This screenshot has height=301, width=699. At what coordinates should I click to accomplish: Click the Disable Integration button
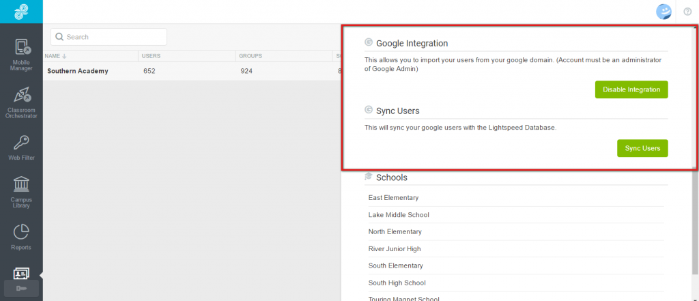click(x=631, y=89)
